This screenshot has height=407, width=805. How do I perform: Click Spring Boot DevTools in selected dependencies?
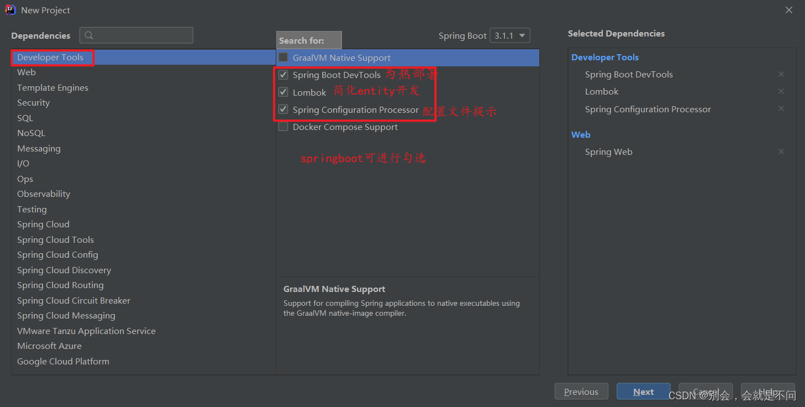click(x=629, y=74)
